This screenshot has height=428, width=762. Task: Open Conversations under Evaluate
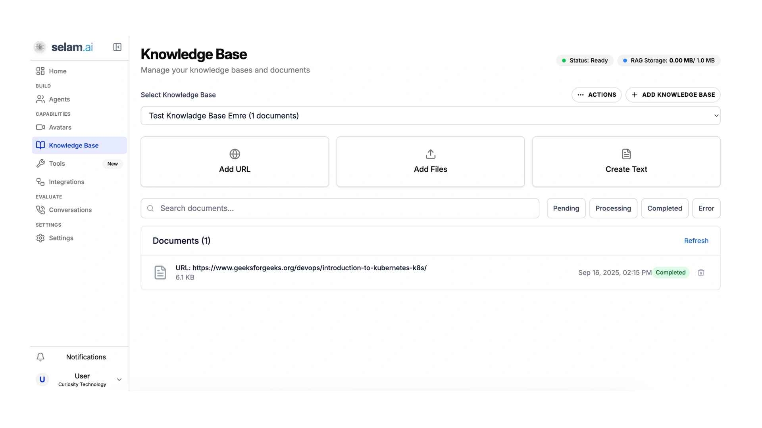[69, 210]
